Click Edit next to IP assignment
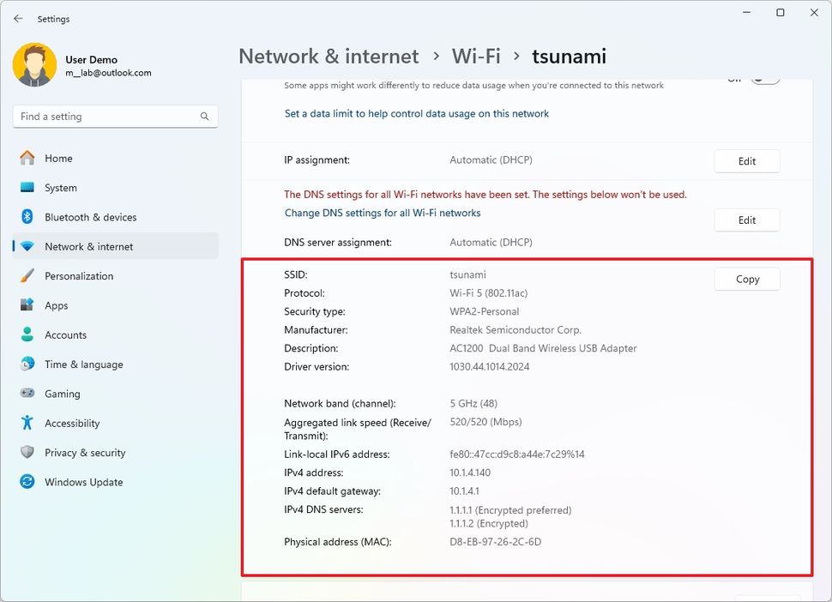832x602 pixels. click(746, 160)
